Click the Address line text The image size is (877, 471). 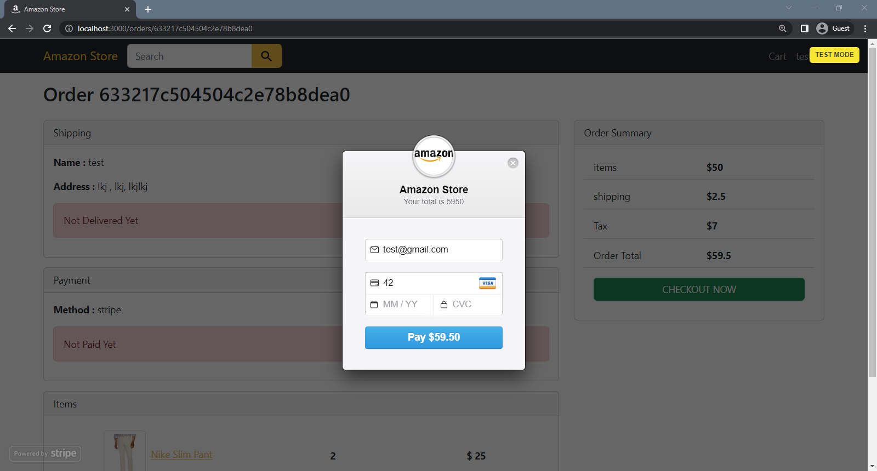100,187
